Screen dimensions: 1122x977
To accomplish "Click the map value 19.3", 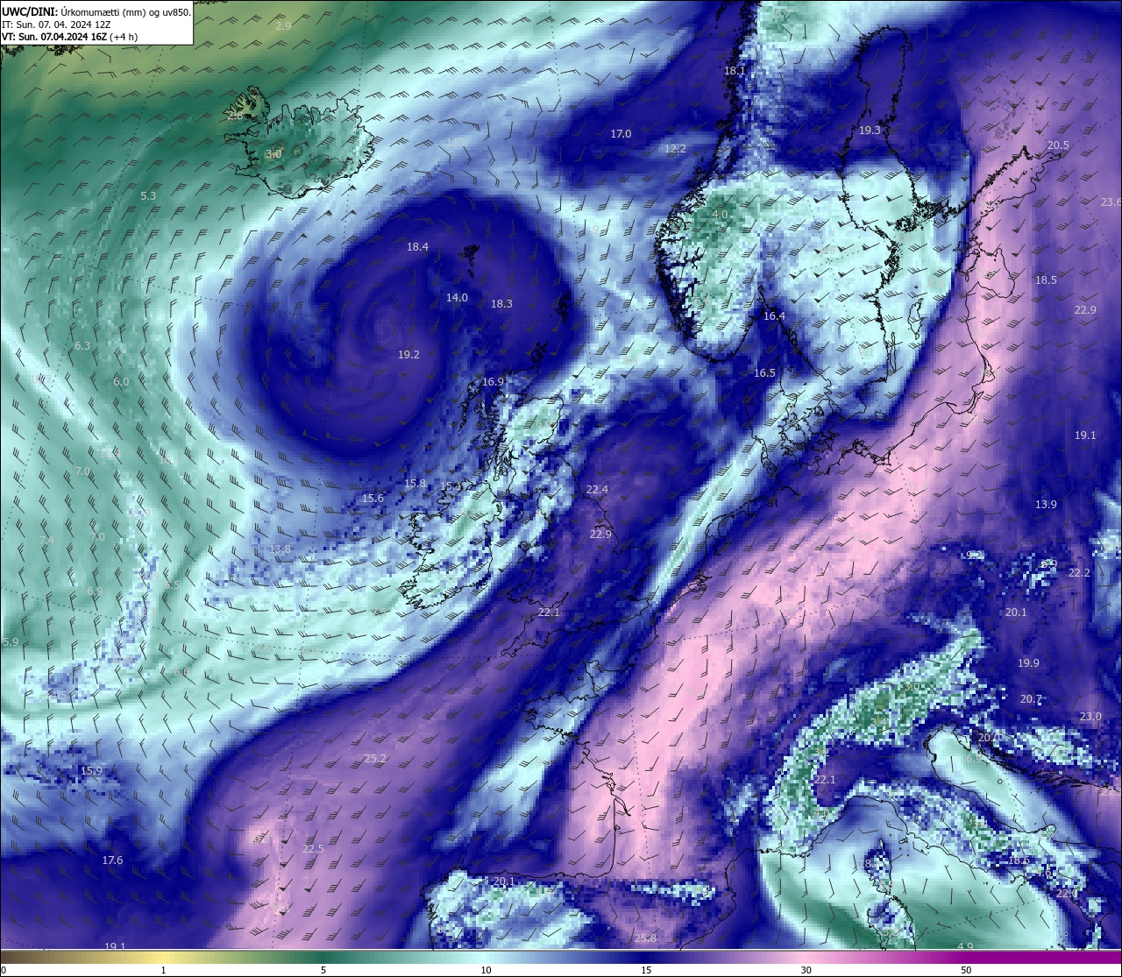I will [870, 131].
